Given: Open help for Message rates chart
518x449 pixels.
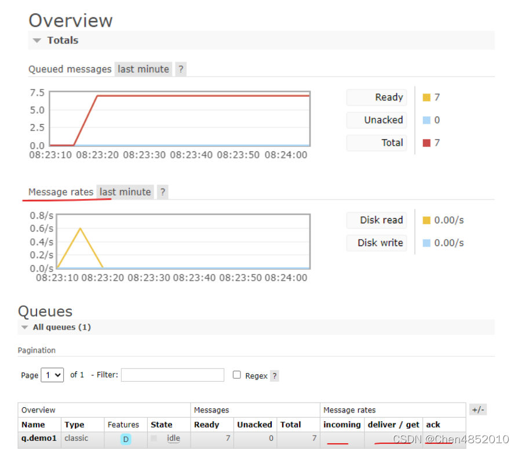Looking at the screenshot, I should pos(163,192).
